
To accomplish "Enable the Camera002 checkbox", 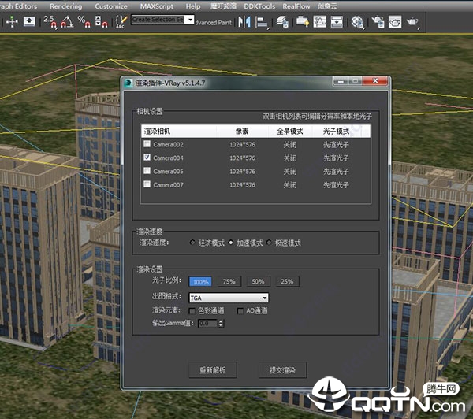I will (x=147, y=144).
